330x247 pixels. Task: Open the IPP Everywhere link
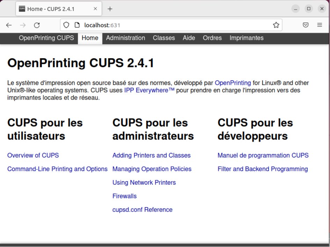click(x=149, y=90)
